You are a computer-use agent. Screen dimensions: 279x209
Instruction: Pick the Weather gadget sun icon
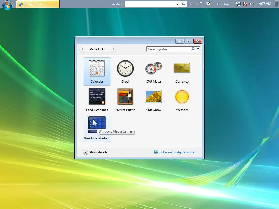[182, 97]
